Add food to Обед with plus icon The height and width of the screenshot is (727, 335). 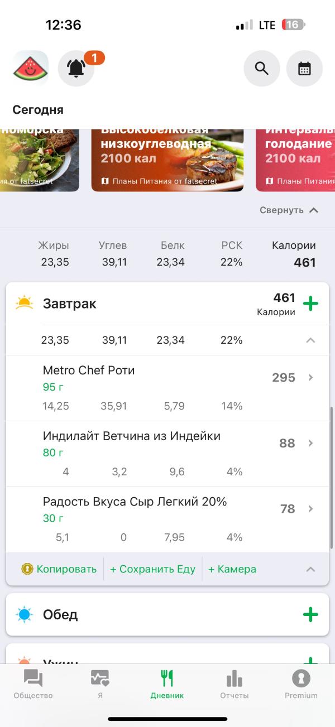click(310, 614)
